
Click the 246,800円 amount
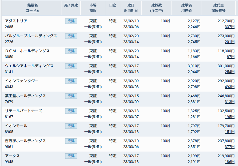(226, 96)
